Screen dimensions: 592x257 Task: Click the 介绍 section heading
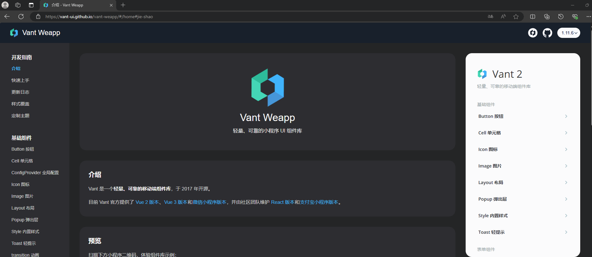coord(95,175)
